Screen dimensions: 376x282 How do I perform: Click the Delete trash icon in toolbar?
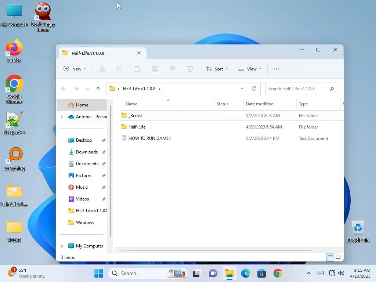click(190, 69)
